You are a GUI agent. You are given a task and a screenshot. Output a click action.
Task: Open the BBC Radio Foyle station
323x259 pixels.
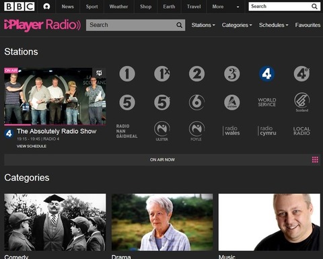[196, 131]
